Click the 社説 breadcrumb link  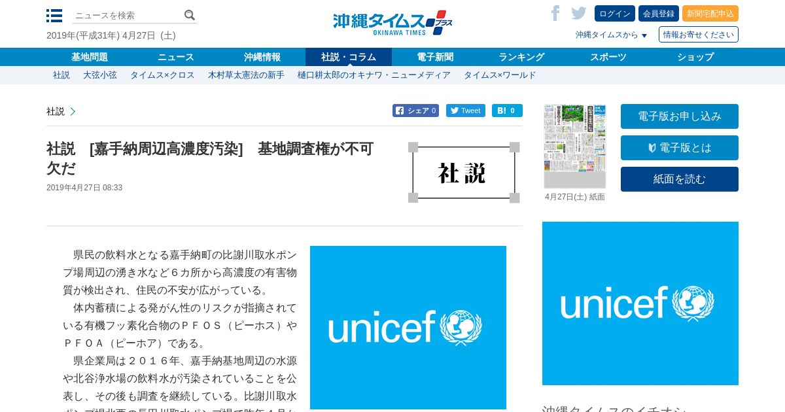pyautogui.click(x=56, y=111)
